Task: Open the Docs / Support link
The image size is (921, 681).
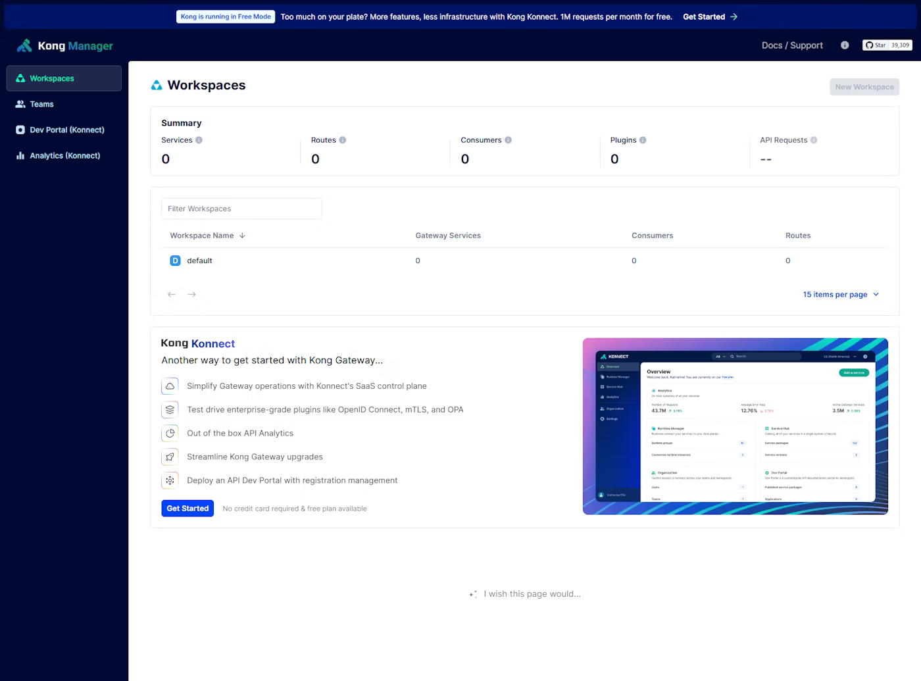Action: [792, 45]
